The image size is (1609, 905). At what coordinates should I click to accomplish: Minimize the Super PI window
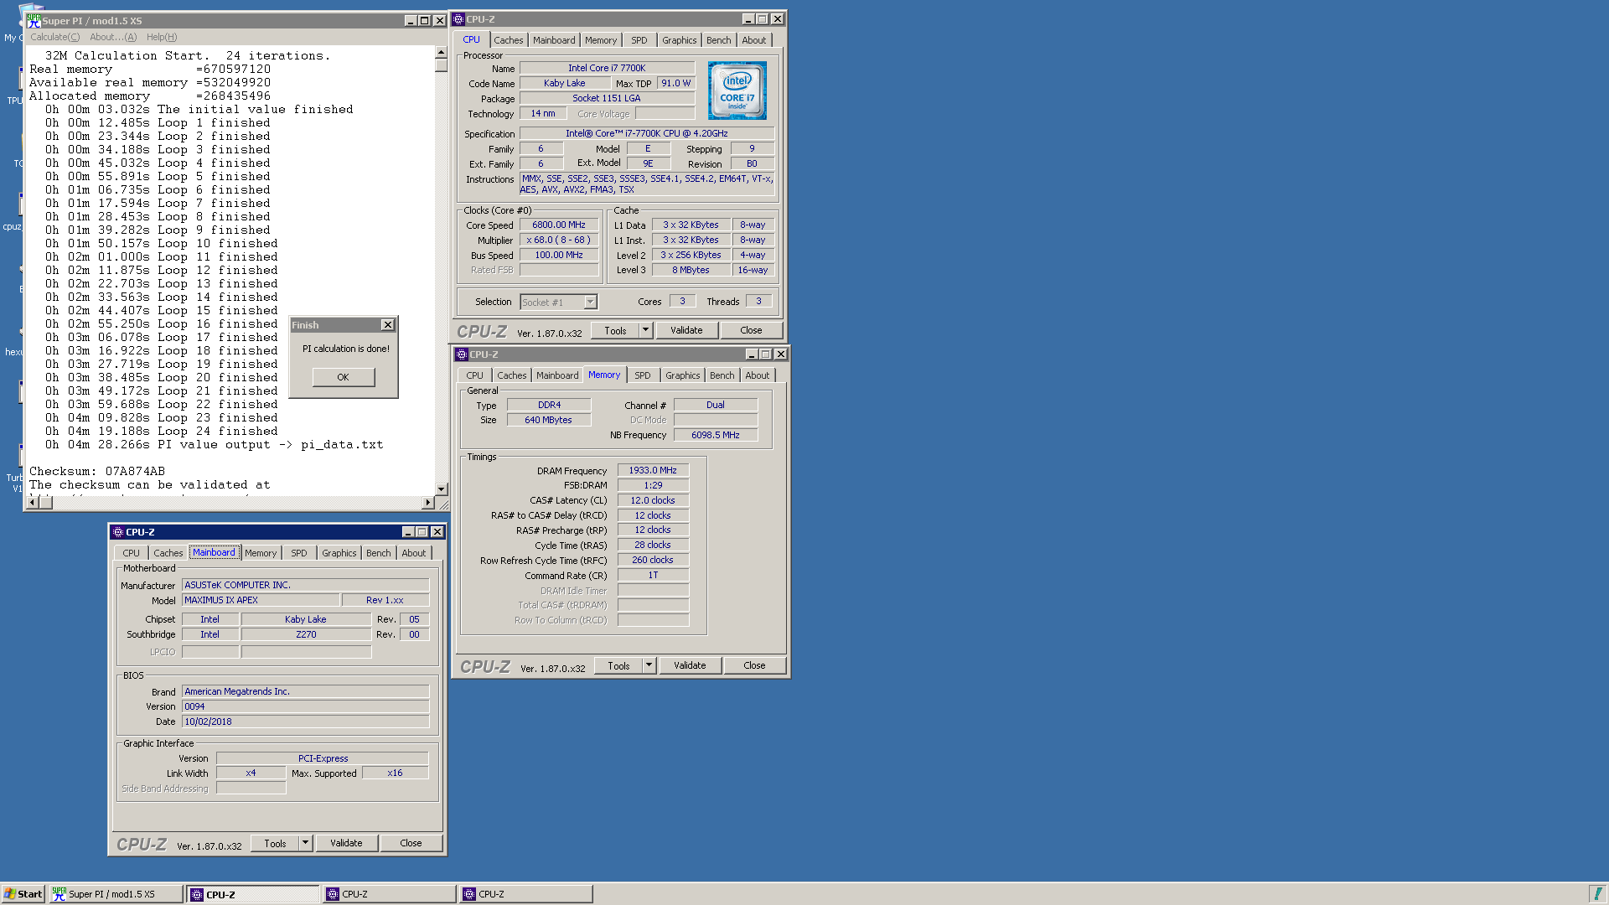click(411, 21)
